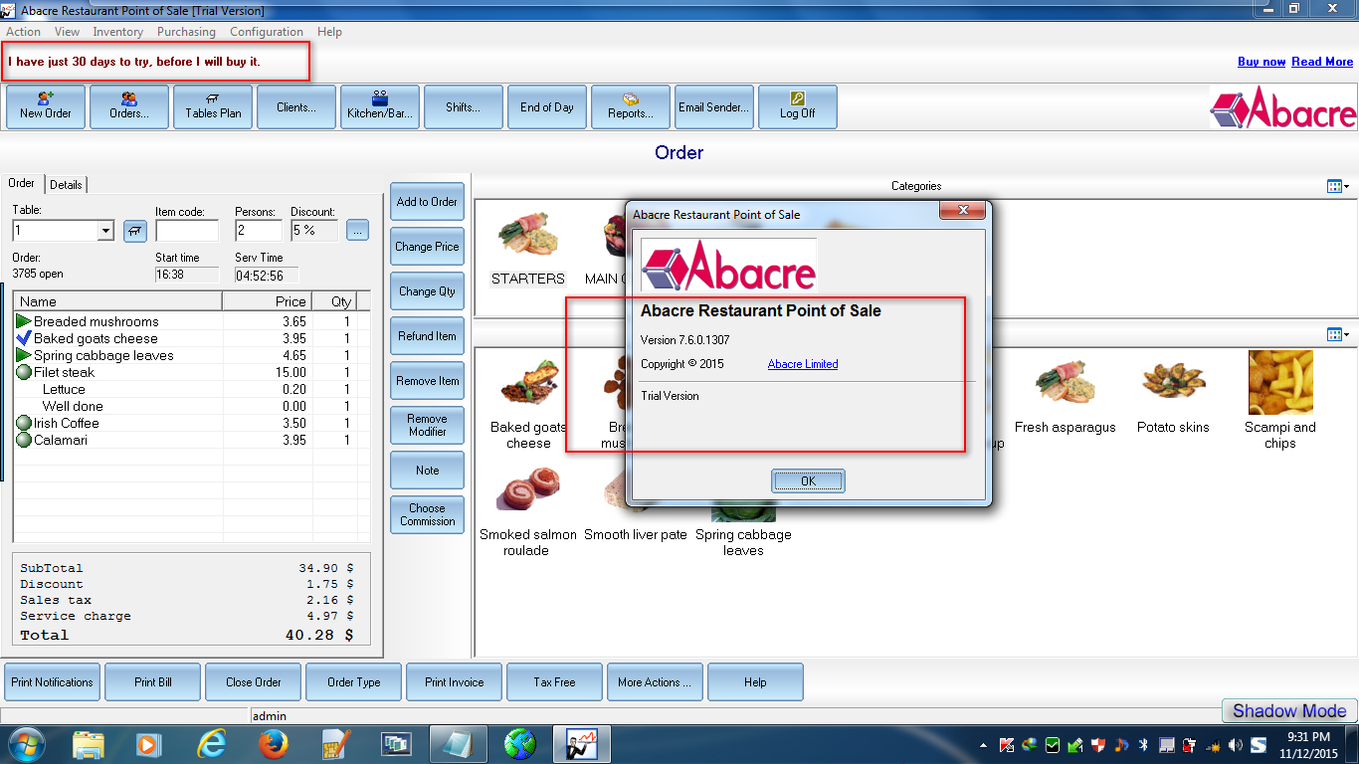The width and height of the screenshot is (1359, 764).
Task: Open the Action menu
Action: (23, 32)
